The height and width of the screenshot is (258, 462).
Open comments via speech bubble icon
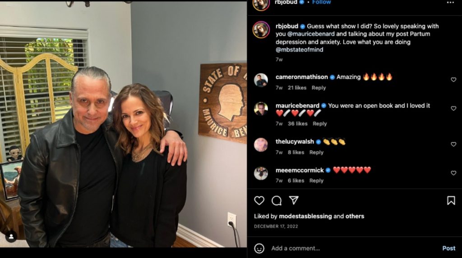(x=277, y=200)
